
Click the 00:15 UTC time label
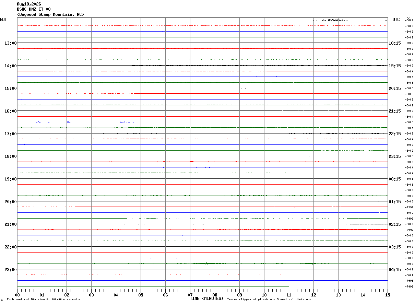395,179
